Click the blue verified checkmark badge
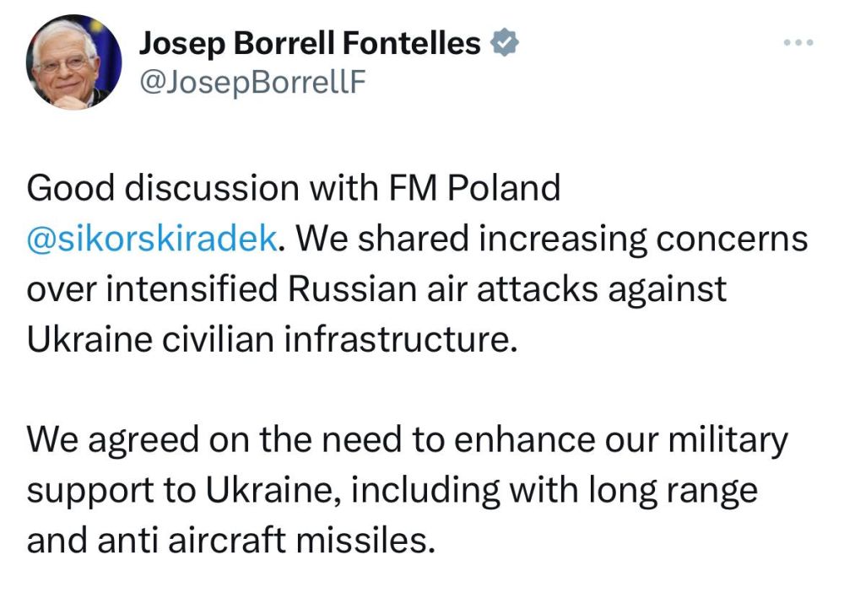844x603 pixels. 506,44
